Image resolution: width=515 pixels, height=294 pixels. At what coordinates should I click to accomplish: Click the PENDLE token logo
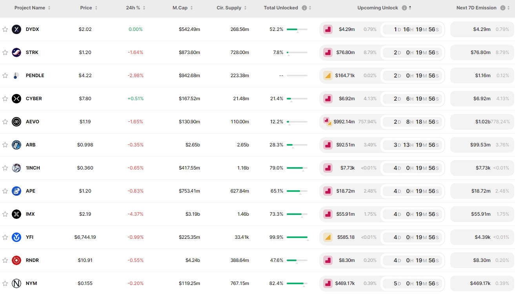(16, 76)
